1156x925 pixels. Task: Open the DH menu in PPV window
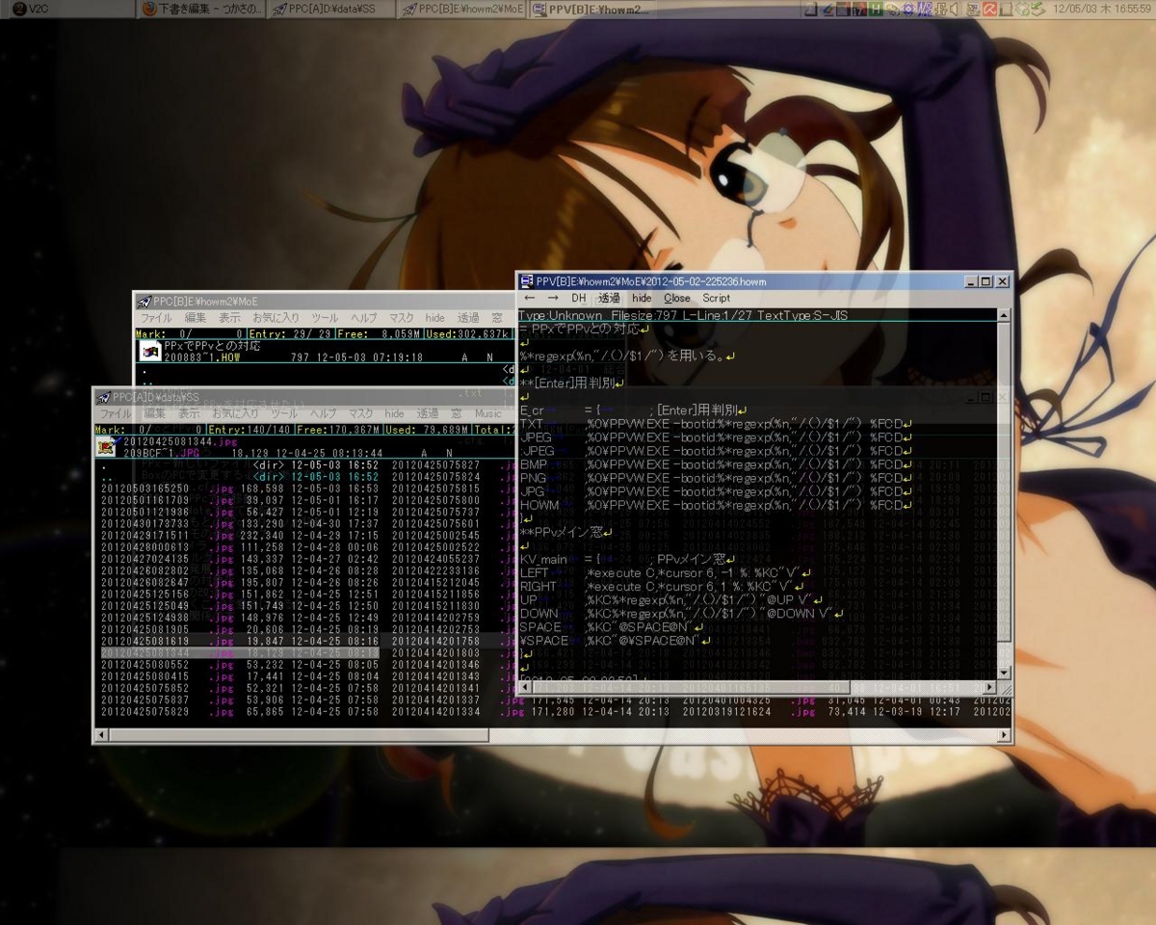click(x=579, y=299)
